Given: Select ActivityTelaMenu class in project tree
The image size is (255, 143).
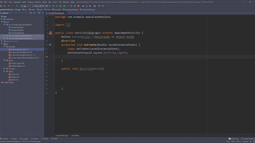Looking at the screenshot, I should coord(16,30).
